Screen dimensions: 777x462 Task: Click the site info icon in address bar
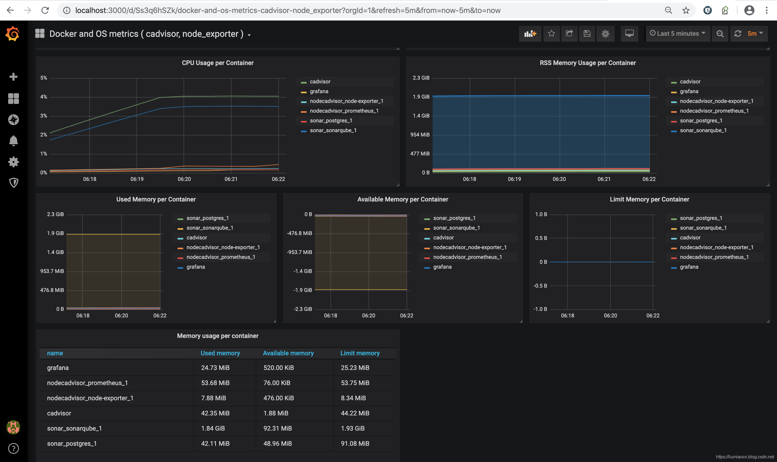tap(67, 10)
